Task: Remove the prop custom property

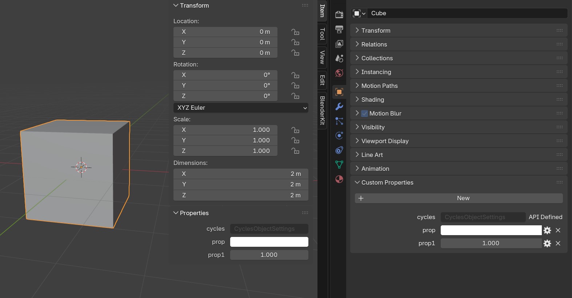Action: click(x=558, y=230)
